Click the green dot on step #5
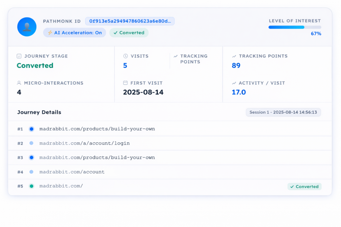This screenshot has width=341, height=227. 32,186
